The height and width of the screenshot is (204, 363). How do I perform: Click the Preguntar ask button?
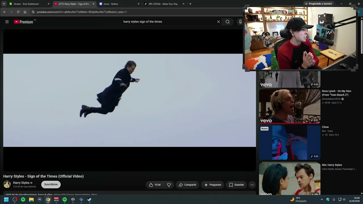pos(213,185)
